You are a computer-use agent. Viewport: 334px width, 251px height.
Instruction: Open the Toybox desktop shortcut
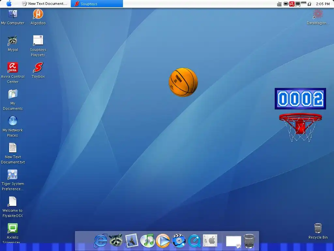pos(38,71)
